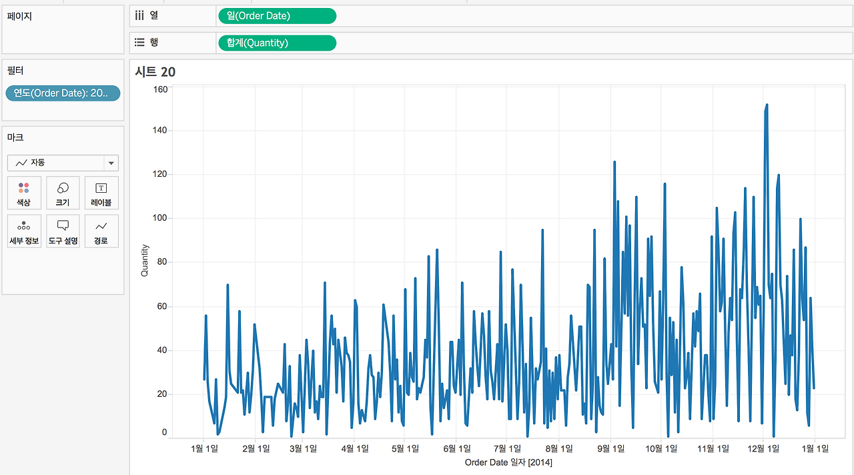Click the 9월 1일 axis label
The image size is (854, 475).
610,449
